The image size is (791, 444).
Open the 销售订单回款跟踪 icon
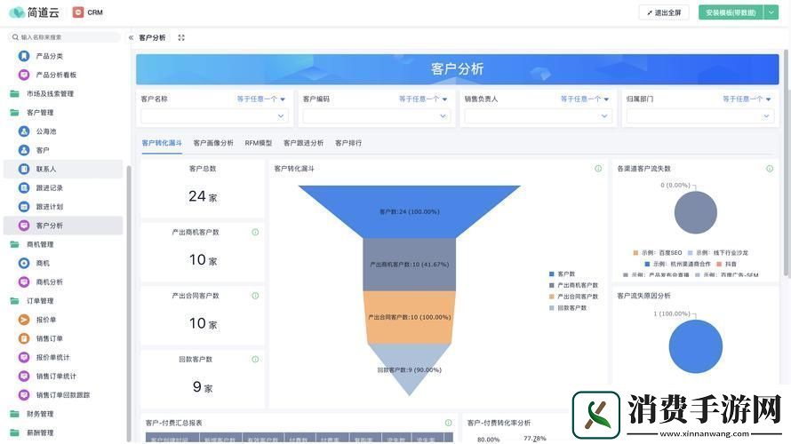24,394
